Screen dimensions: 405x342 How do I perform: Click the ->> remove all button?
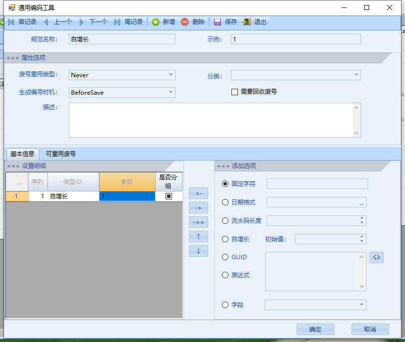coord(199,222)
